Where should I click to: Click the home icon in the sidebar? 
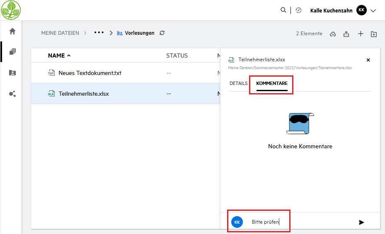[x=12, y=31]
